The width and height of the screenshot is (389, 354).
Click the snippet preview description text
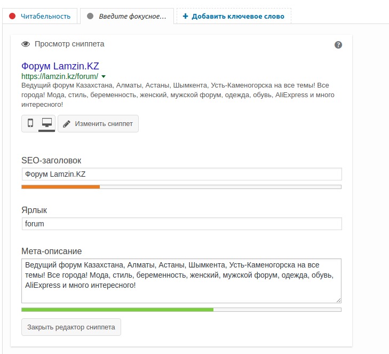click(x=178, y=95)
